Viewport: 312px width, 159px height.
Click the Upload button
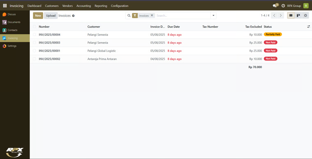[x=51, y=16]
